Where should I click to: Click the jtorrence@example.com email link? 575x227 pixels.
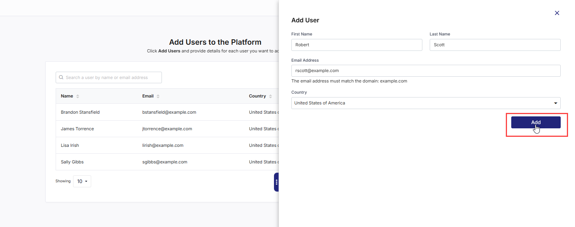point(167,129)
